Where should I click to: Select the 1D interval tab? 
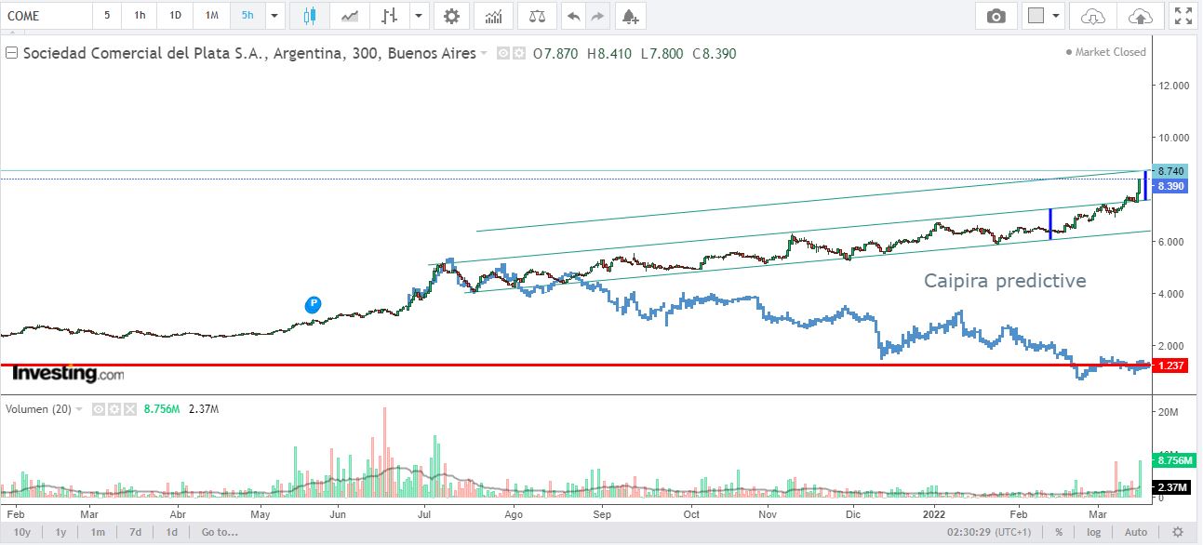click(x=175, y=16)
